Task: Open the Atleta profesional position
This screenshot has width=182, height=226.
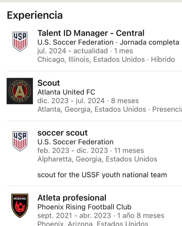Action: tap(72, 198)
